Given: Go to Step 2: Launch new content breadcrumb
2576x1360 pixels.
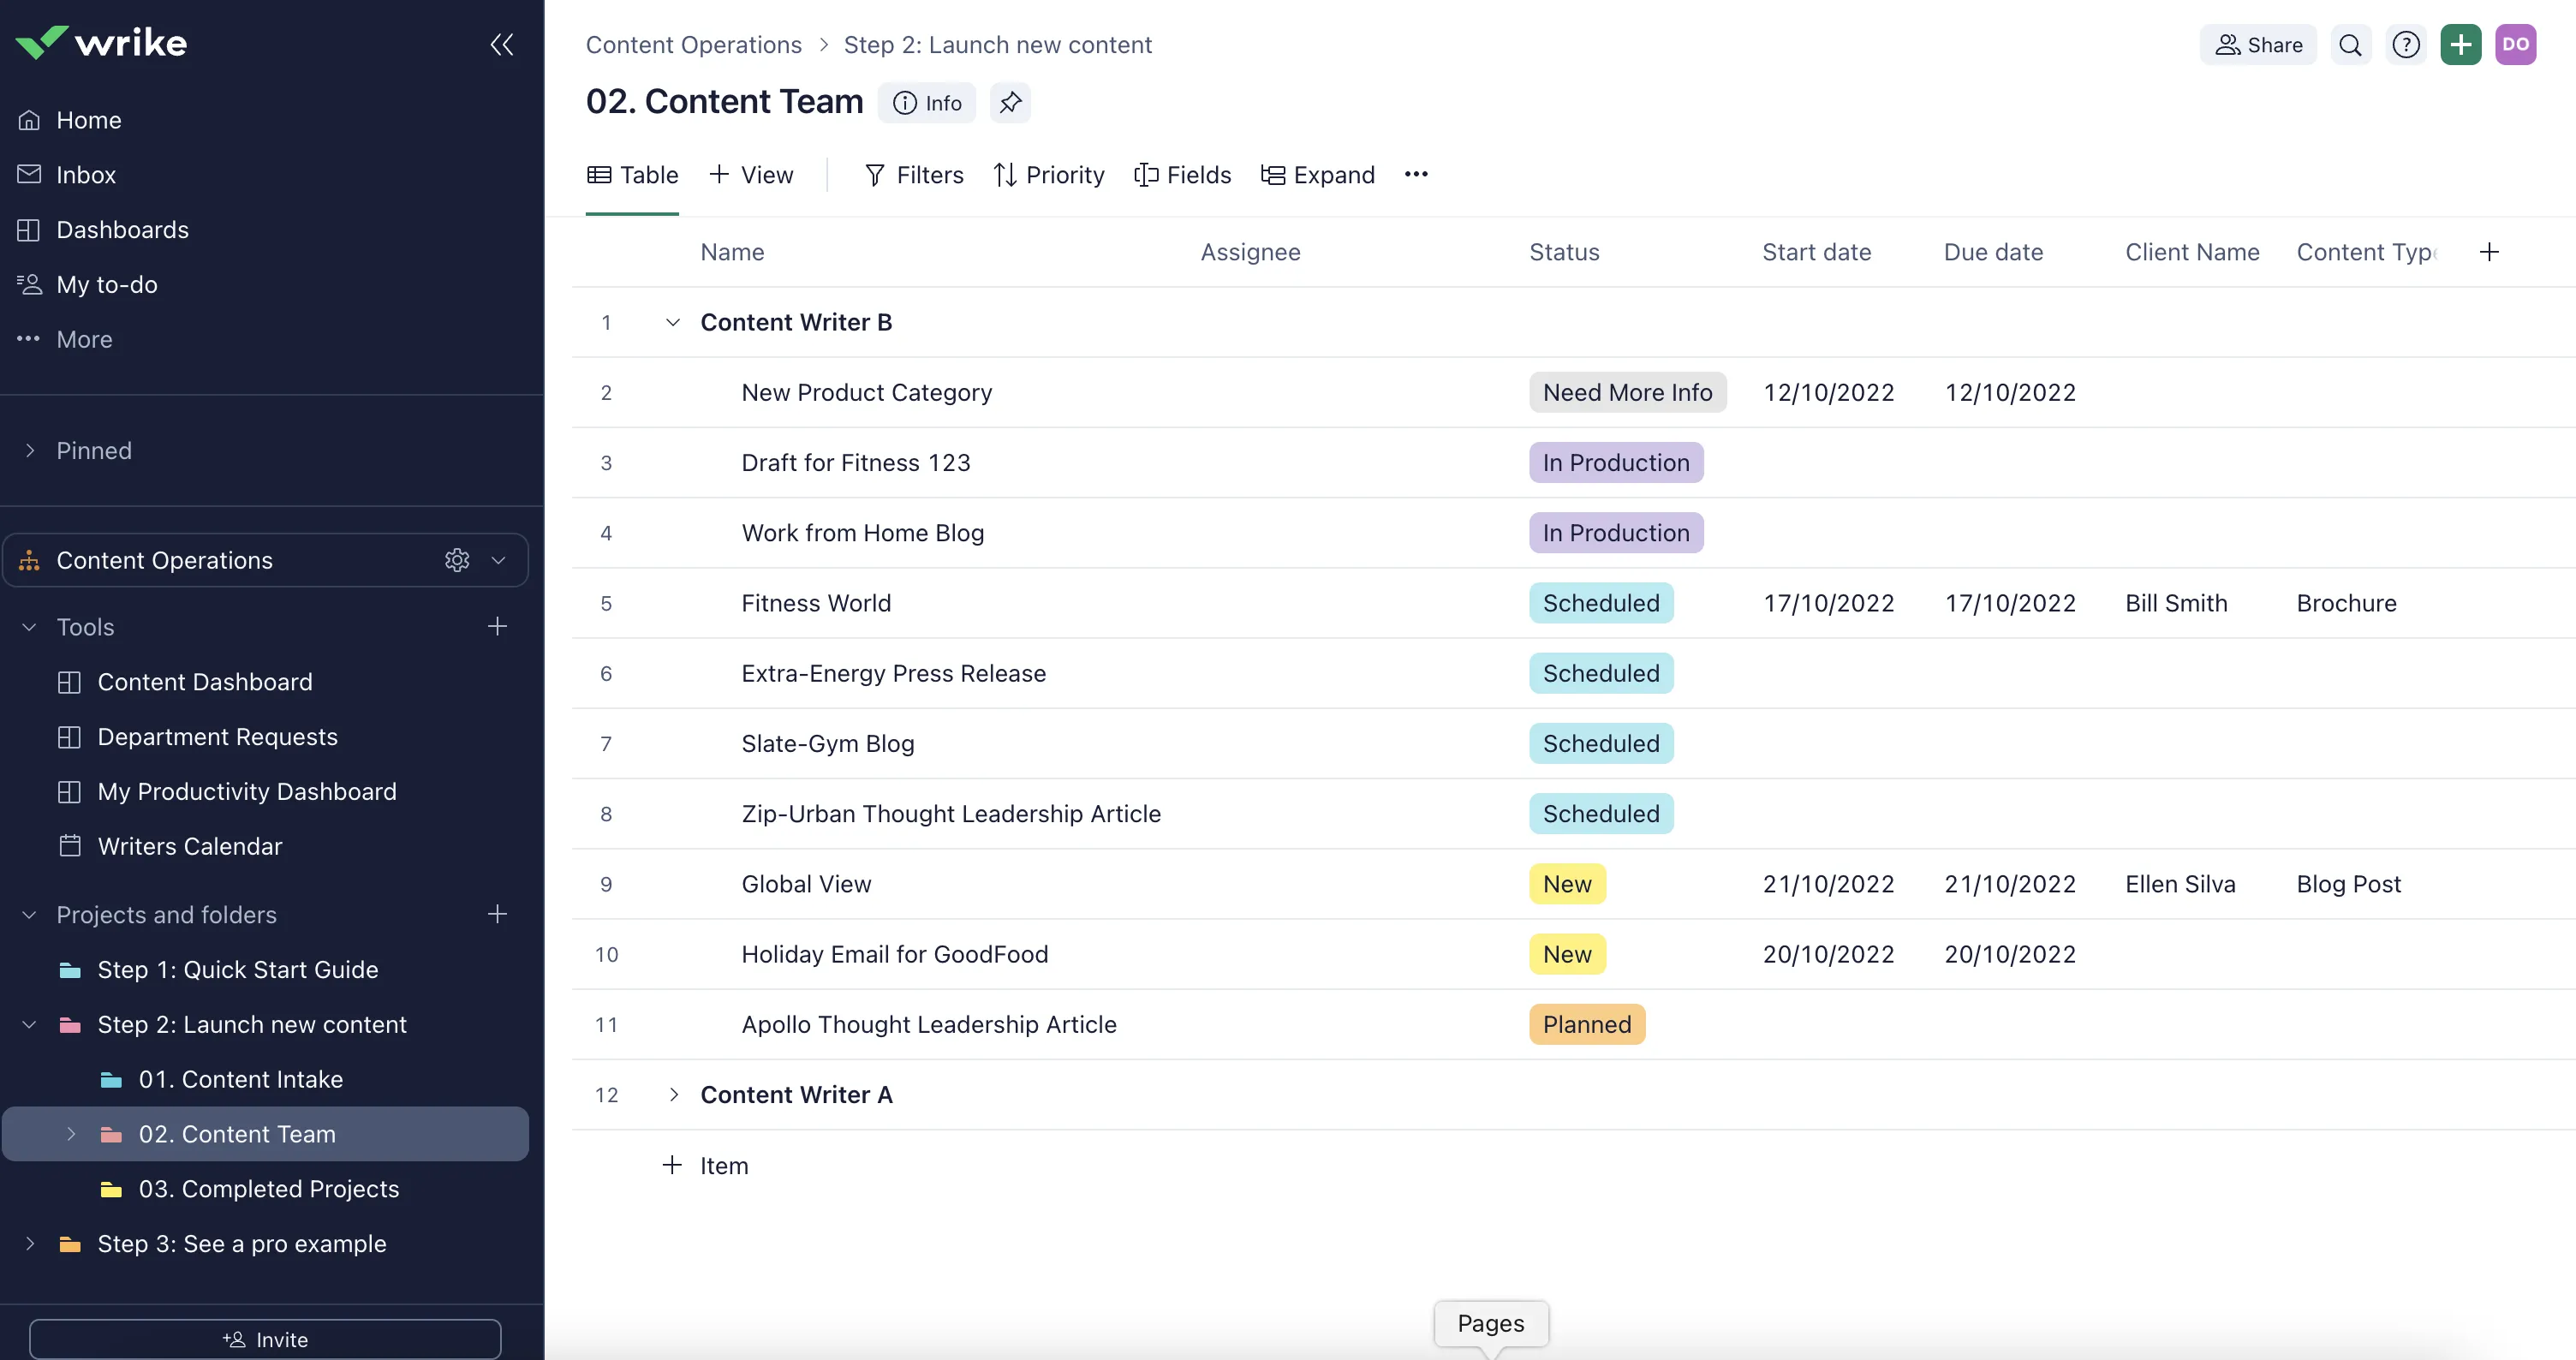Looking at the screenshot, I should tap(998, 45).
